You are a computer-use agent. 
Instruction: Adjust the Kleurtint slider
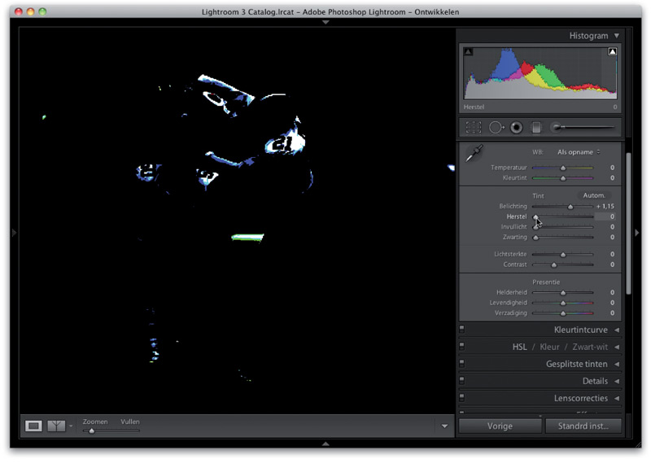point(563,178)
